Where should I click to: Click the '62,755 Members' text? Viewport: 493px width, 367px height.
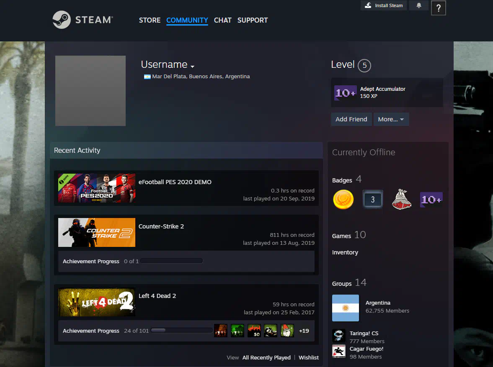point(387,311)
